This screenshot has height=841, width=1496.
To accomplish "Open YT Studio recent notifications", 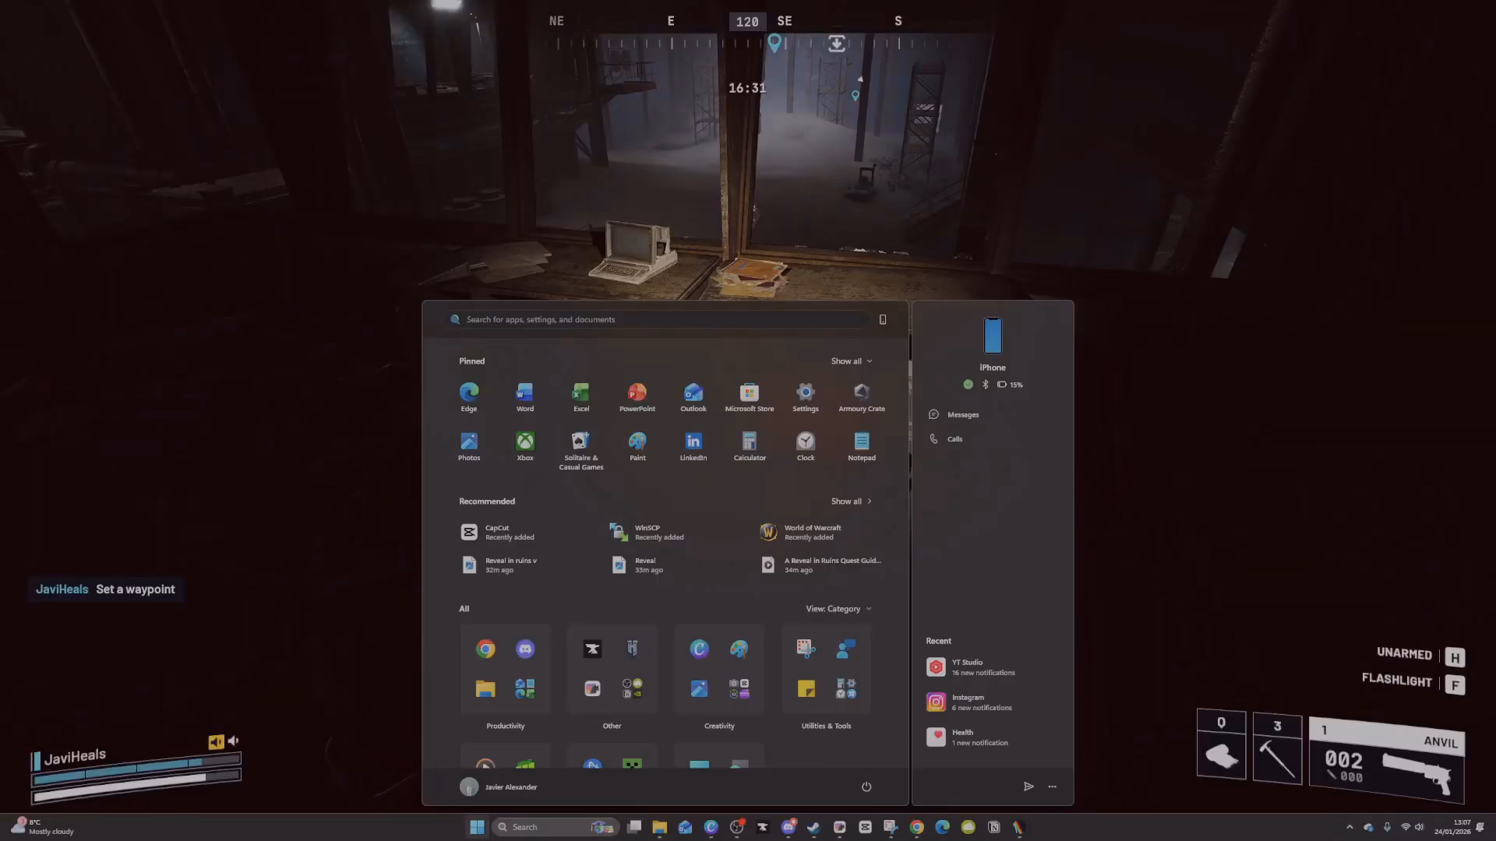I will click(971, 667).
